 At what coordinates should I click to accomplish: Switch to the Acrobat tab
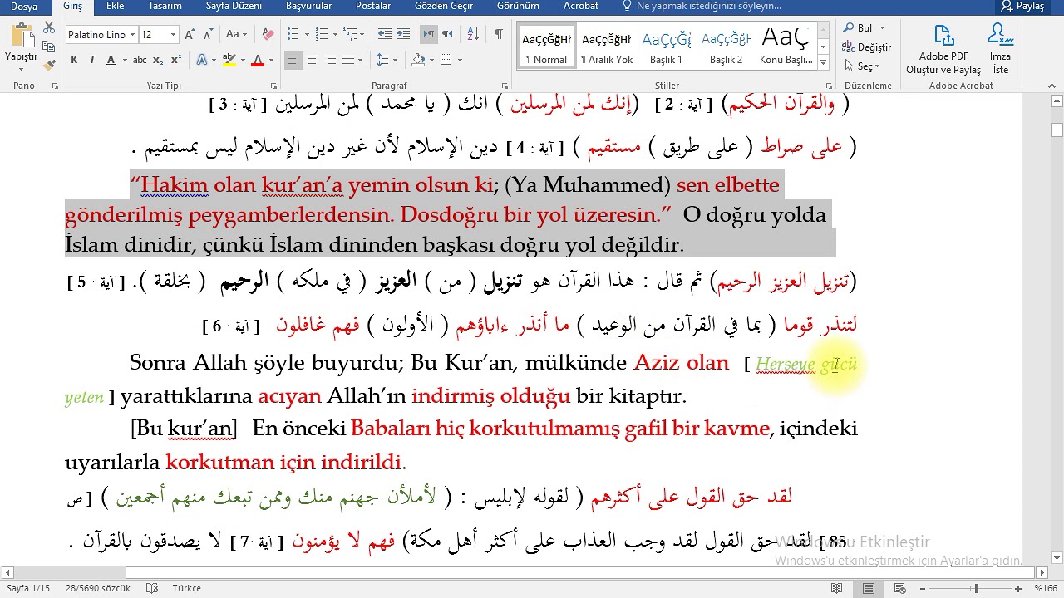(x=580, y=6)
